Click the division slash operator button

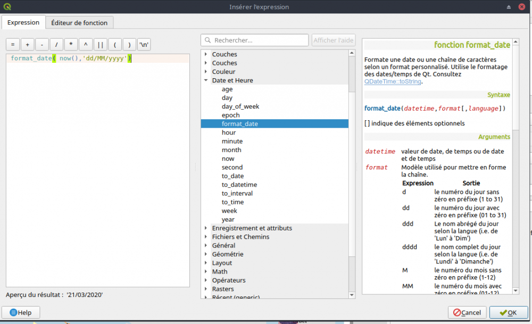tap(56, 45)
